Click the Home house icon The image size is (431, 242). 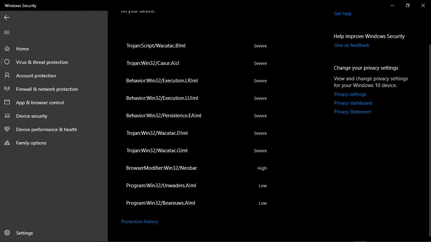click(7, 49)
